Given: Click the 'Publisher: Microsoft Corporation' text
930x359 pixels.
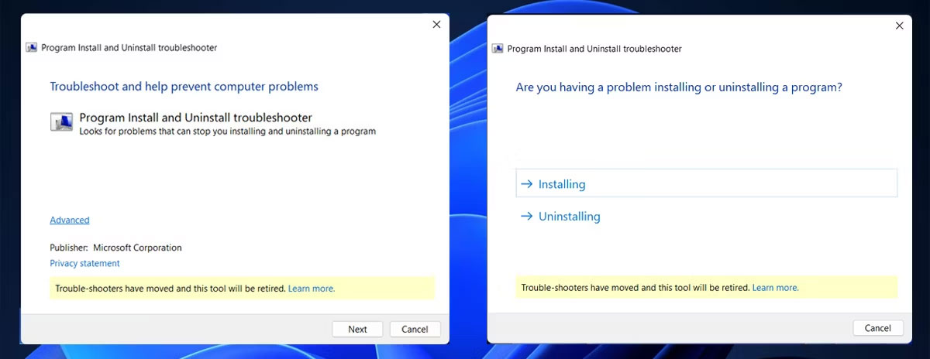Looking at the screenshot, I should tap(115, 248).
